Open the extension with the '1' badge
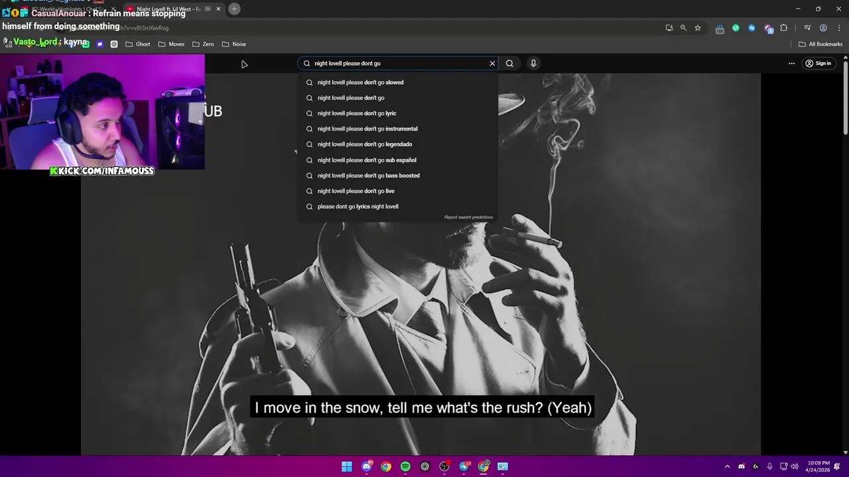The width and height of the screenshot is (849, 477). click(768, 28)
